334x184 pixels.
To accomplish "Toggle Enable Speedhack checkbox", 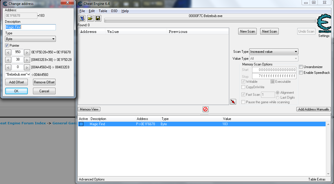I will (x=301, y=73).
